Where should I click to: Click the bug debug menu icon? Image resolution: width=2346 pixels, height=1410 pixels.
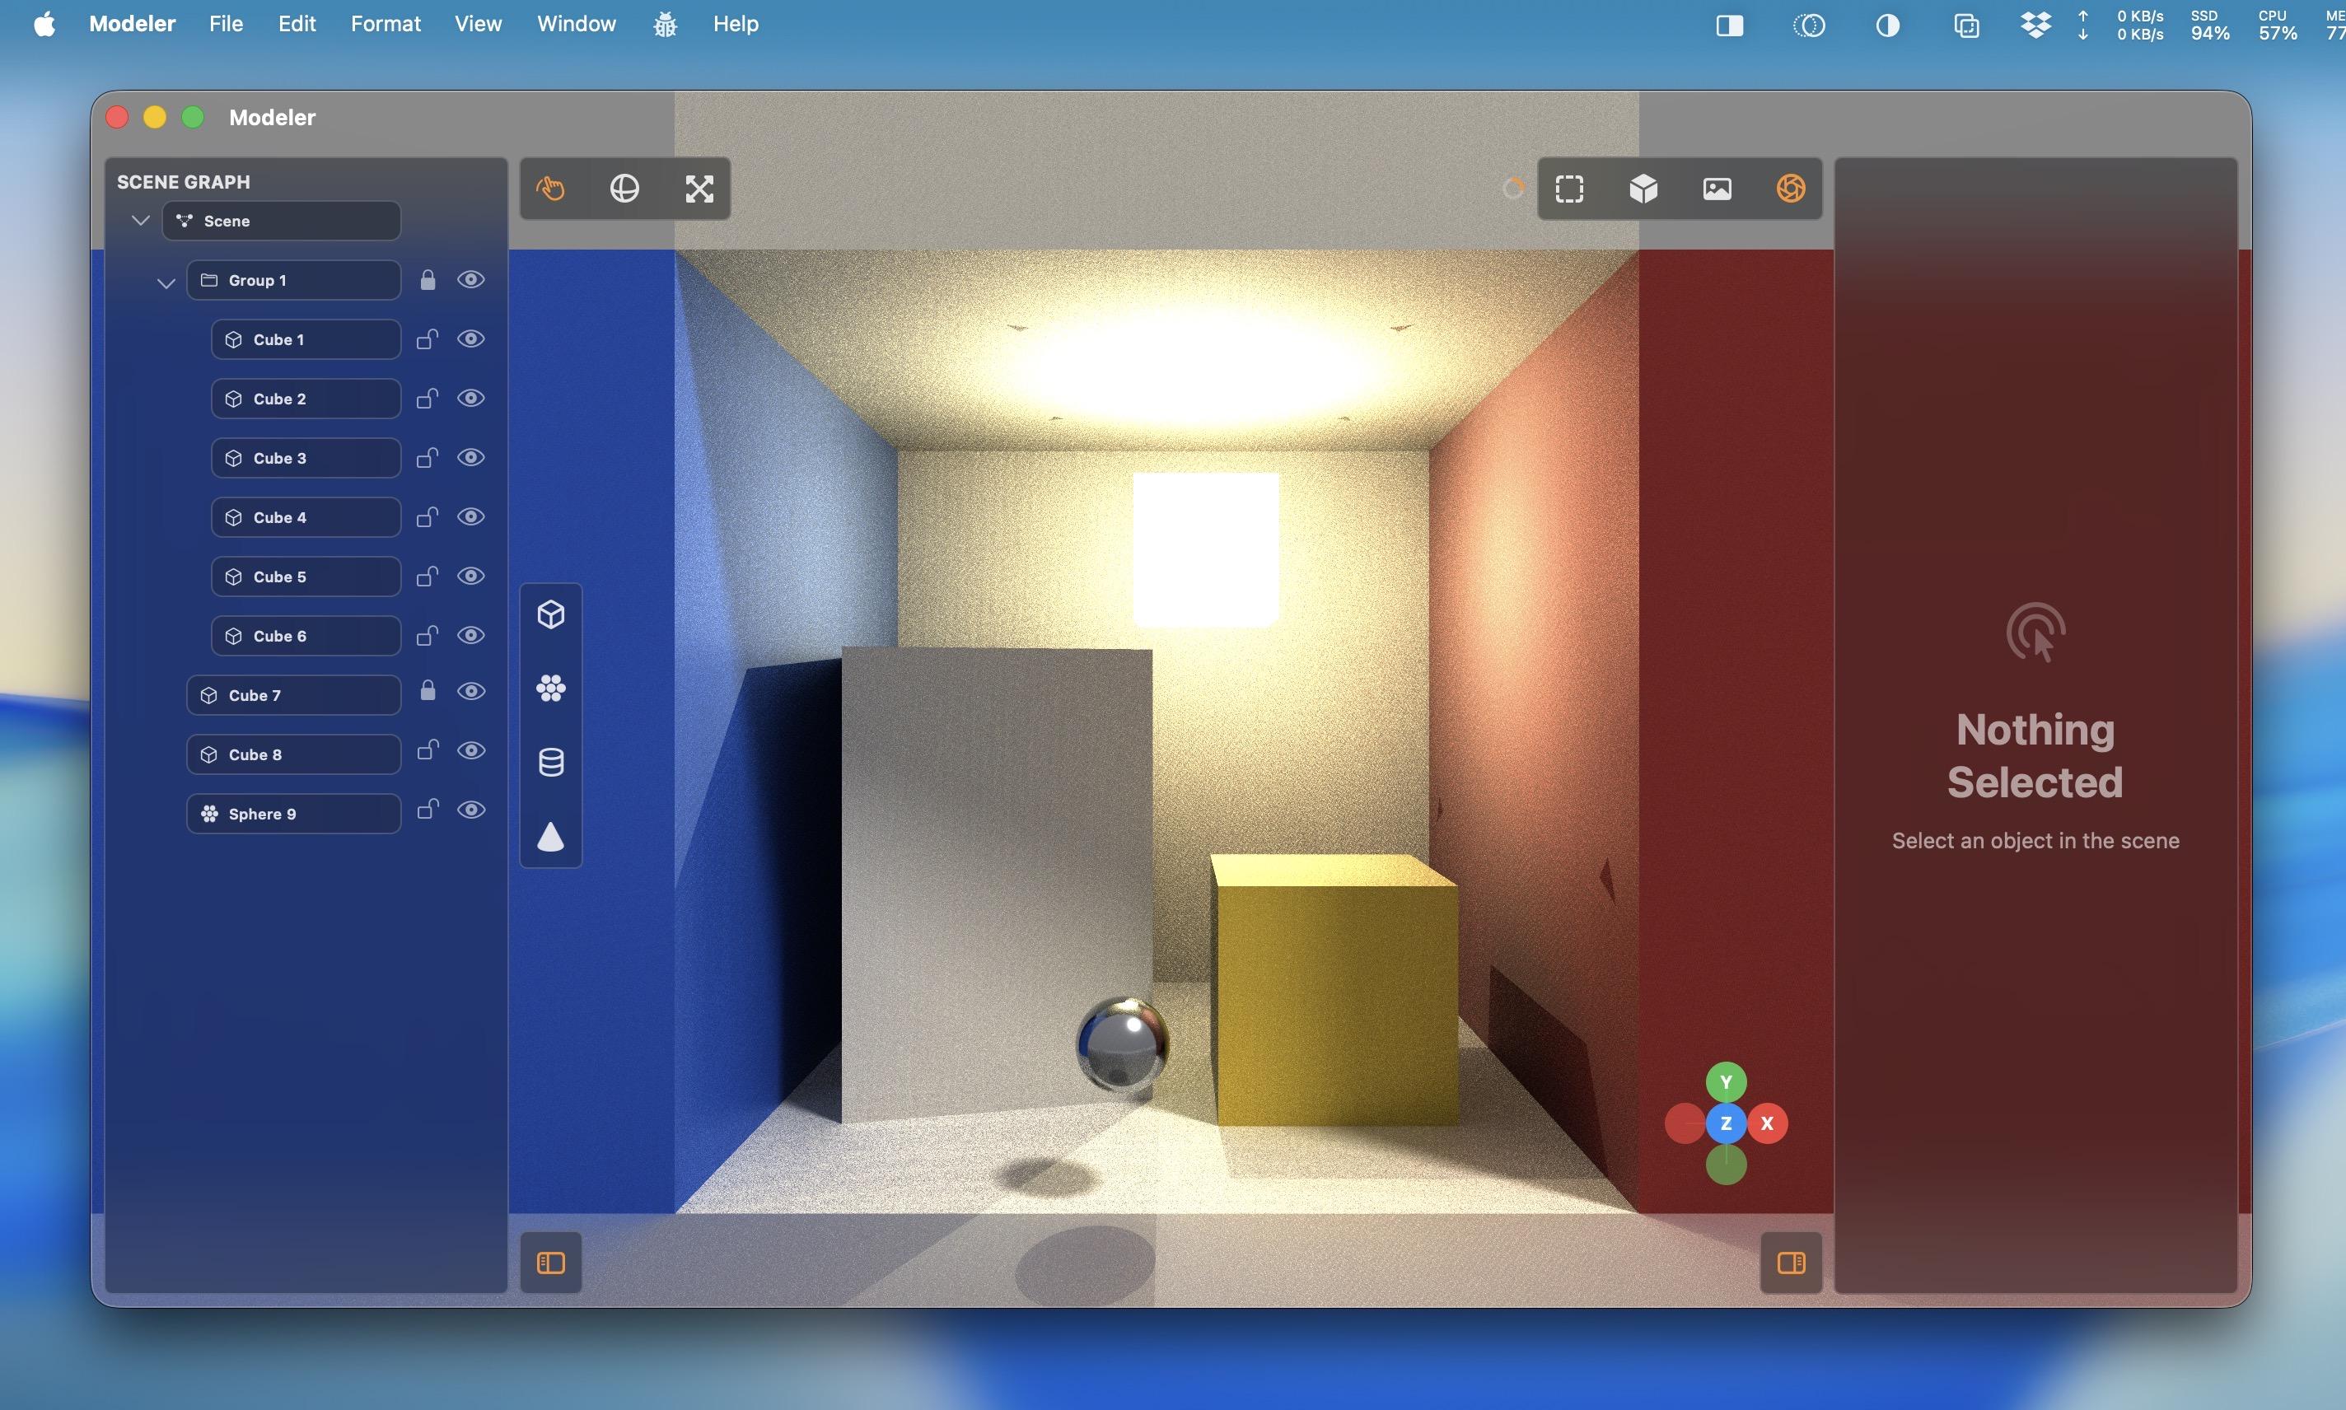coord(665,24)
